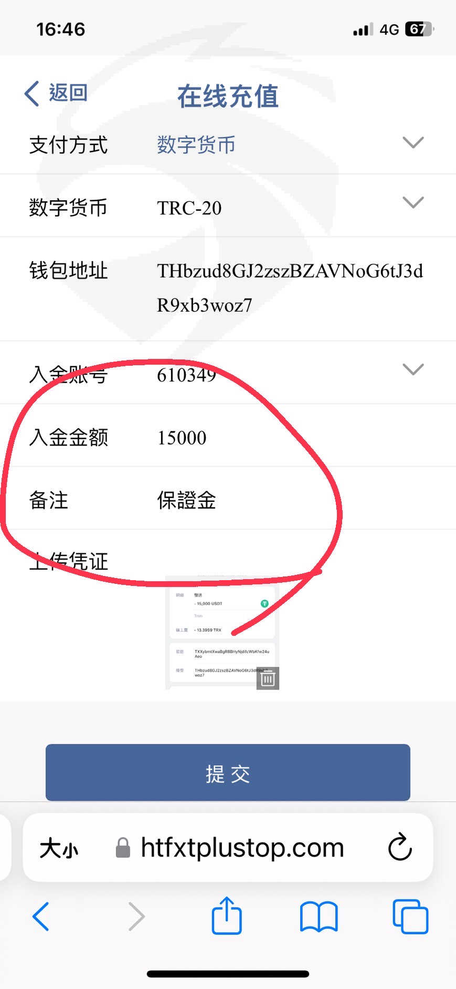This screenshot has width=456, height=989.
Task: Expand the 数字货币 TRC-20 dropdown chevron
Action: coord(413,202)
